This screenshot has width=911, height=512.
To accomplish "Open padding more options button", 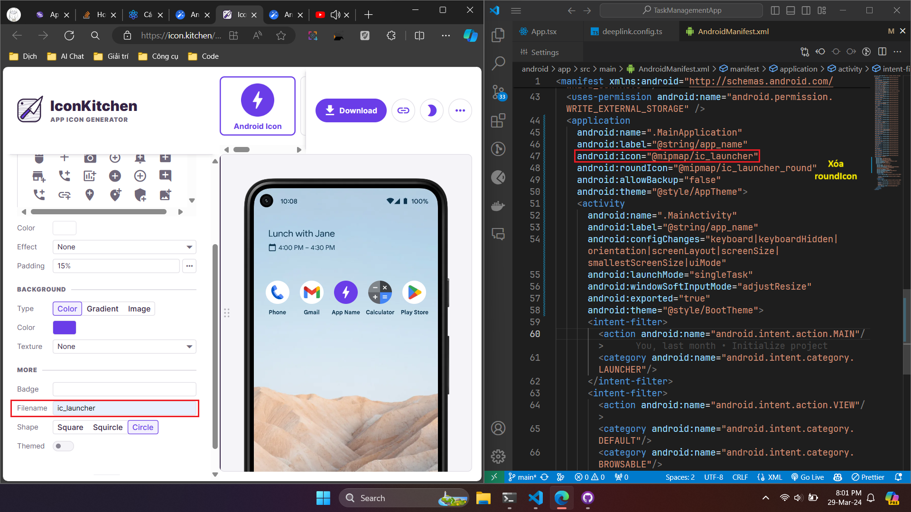I will (189, 266).
